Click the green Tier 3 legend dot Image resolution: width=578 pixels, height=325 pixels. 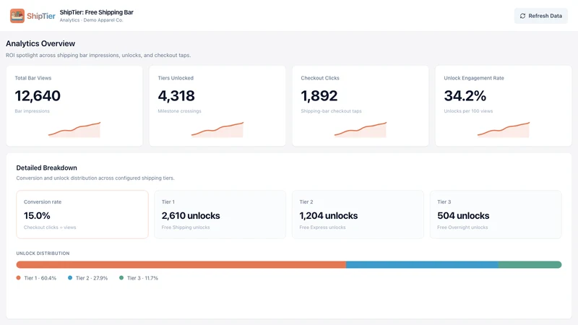point(121,278)
